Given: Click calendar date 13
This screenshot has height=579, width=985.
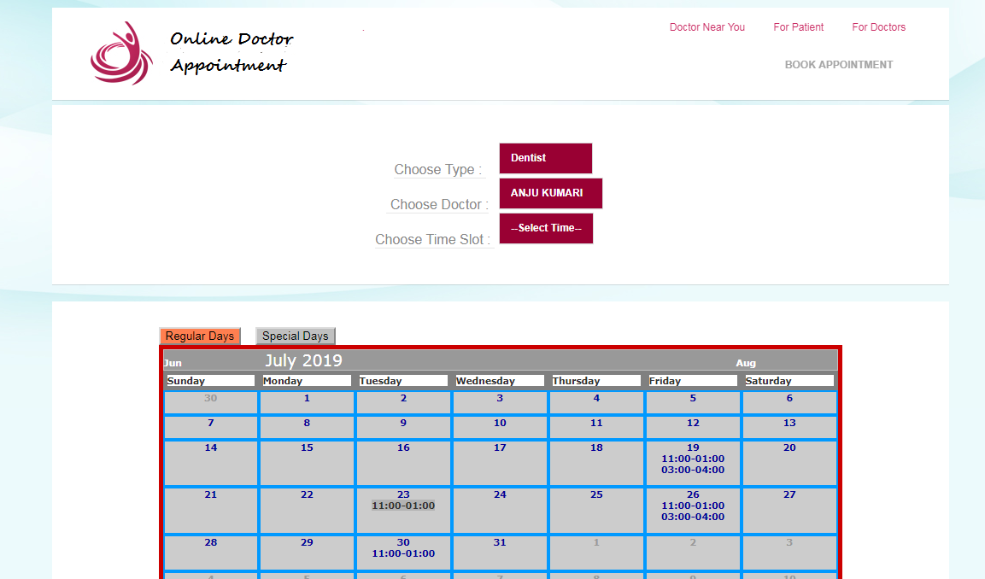Looking at the screenshot, I should pyautogui.click(x=789, y=424).
